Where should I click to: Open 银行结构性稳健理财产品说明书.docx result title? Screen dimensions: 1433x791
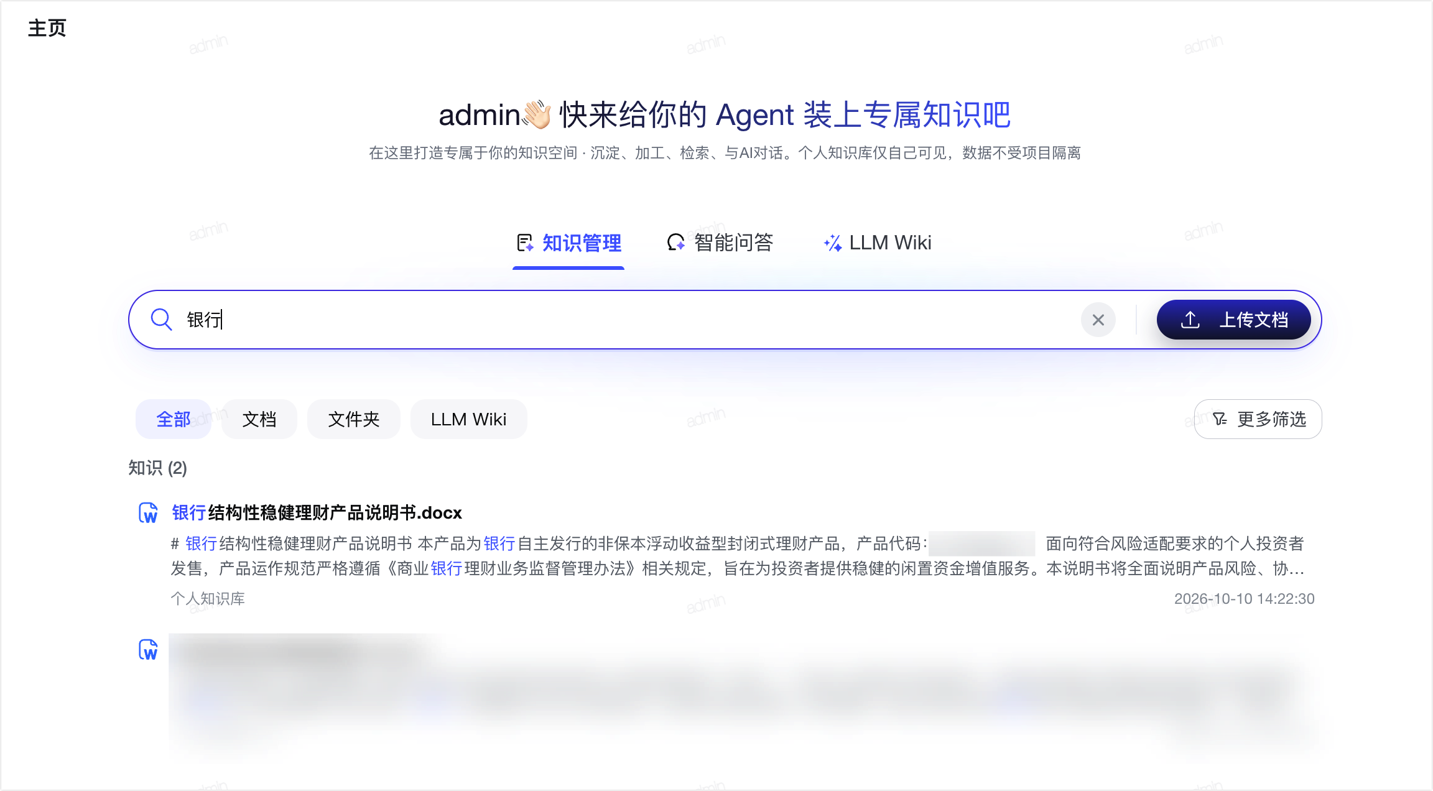[317, 513]
